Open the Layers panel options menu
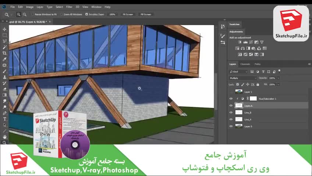Viewport: 312px width, 176px height. point(309,64)
